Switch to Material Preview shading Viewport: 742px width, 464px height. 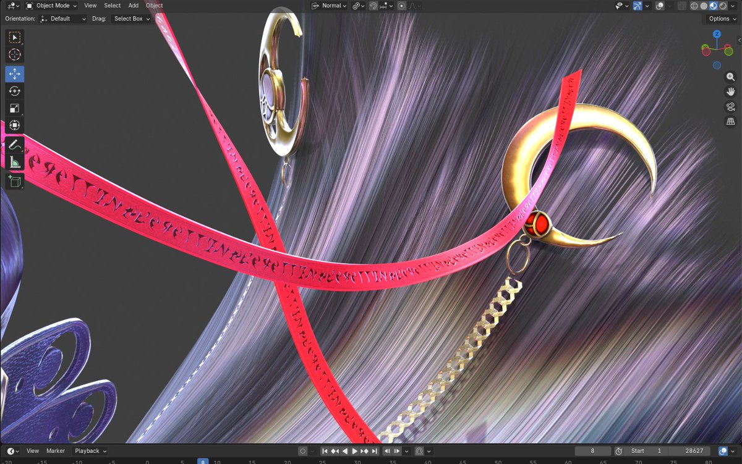click(x=714, y=6)
